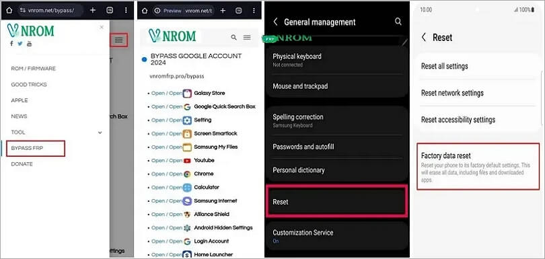545x259 pixels.
Task: Tap home icon in the Preview browser
Action: coord(145,11)
